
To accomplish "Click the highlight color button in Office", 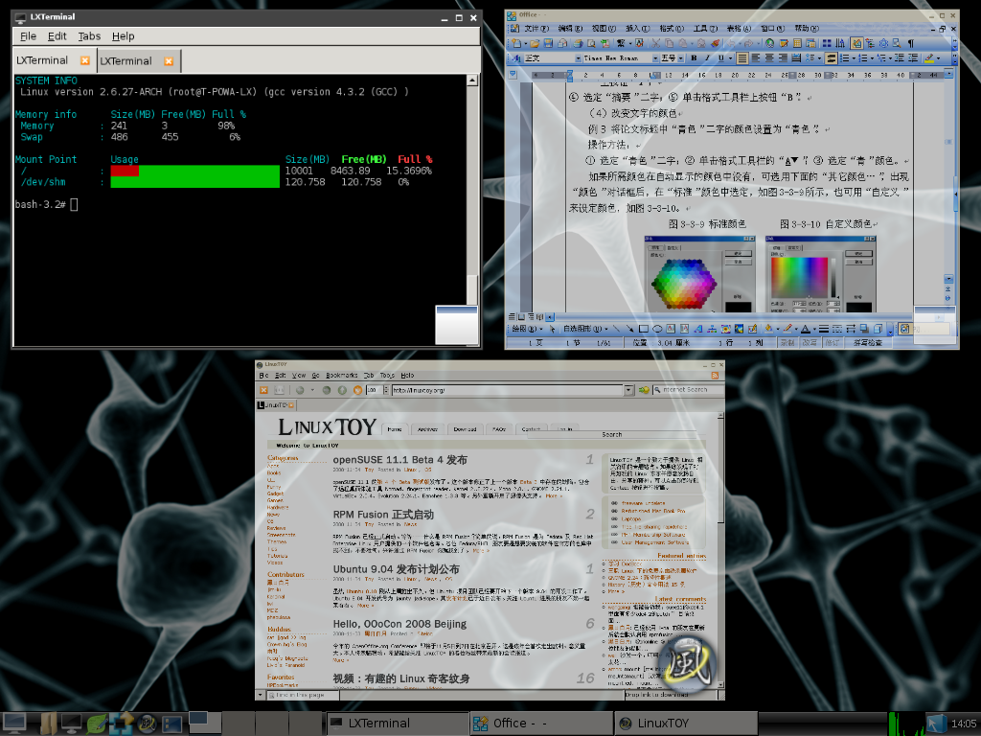I will tap(929, 58).
